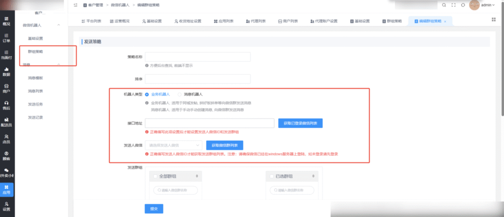Switch to the 群组策略 tab
The height and width of the screenshot is (217, 504).
(x=392, y=21)
